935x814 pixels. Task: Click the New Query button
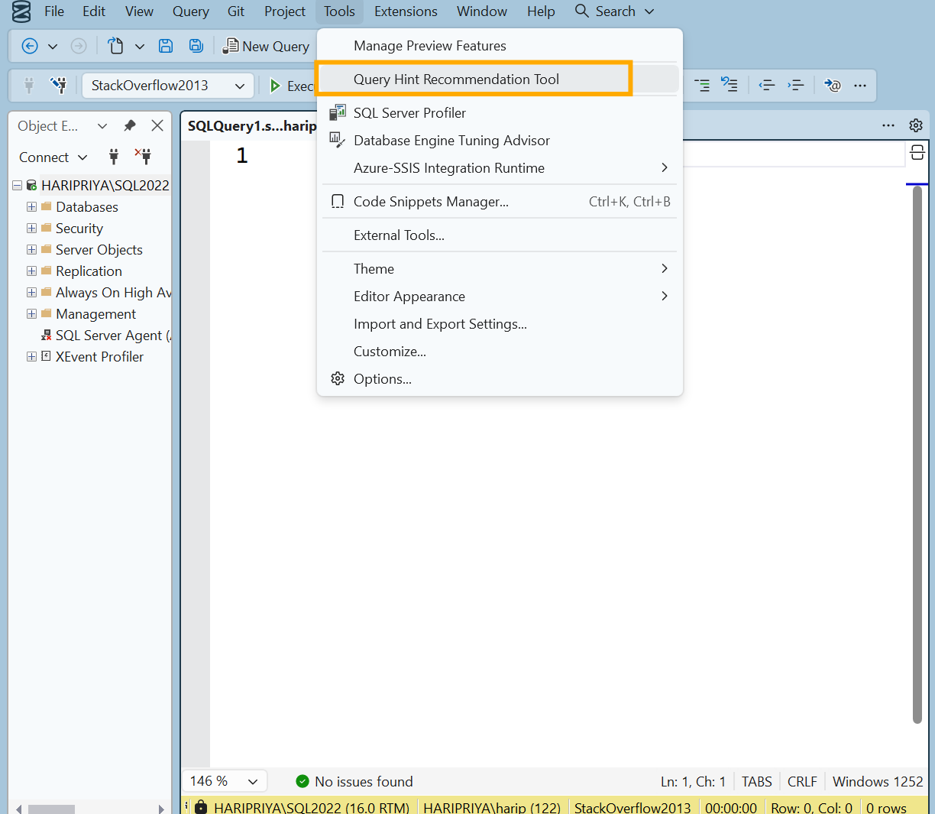tap(266, 47)
